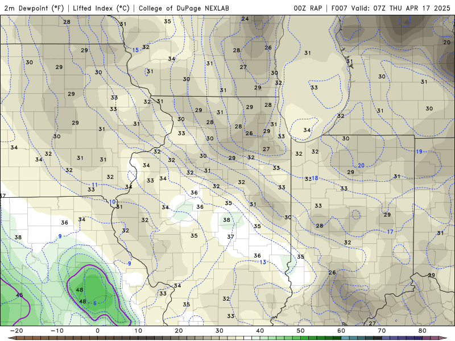Click the black dewpoint value 20 on map
Screen dimensions: 455x341
(447, 42)
